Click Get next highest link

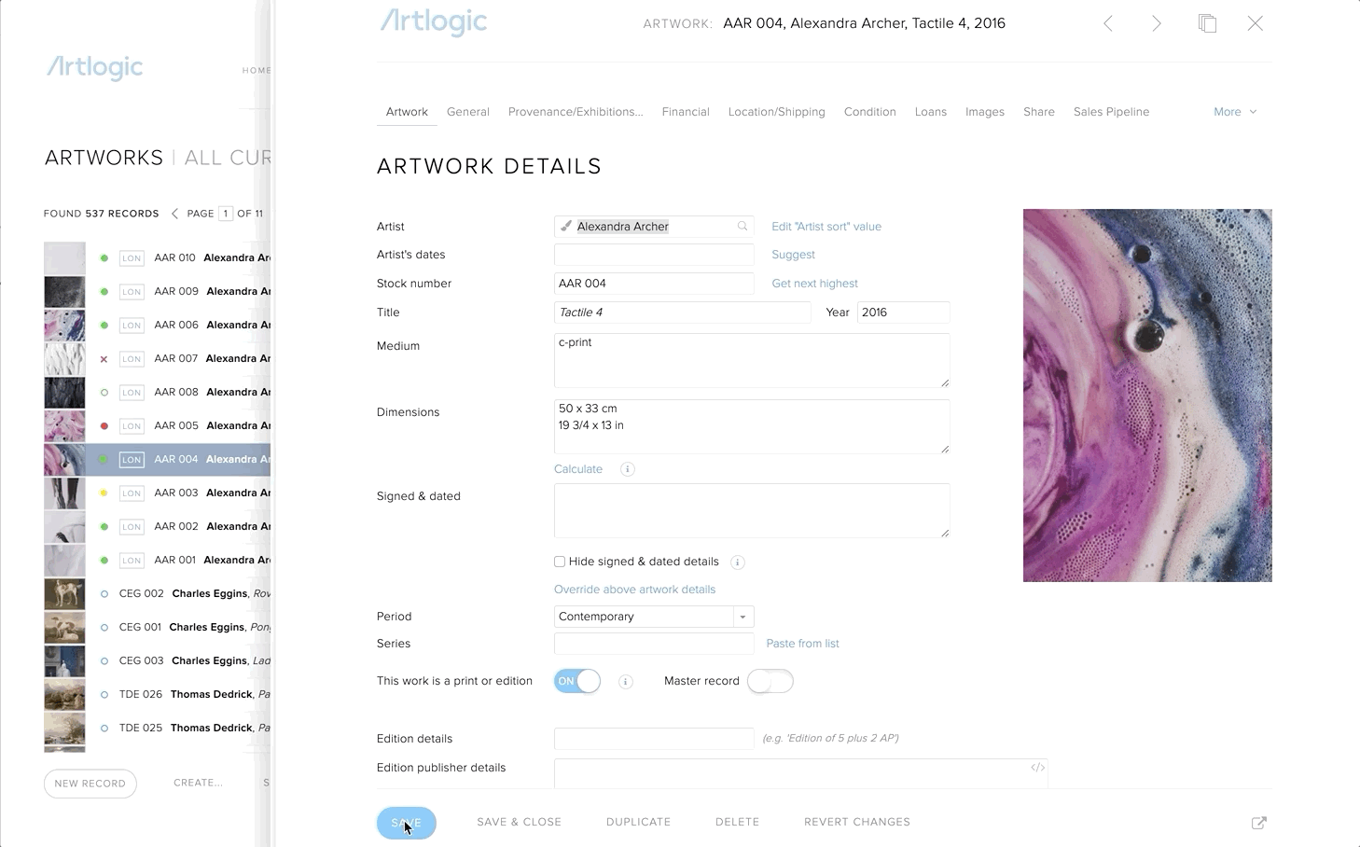[814, 284]
